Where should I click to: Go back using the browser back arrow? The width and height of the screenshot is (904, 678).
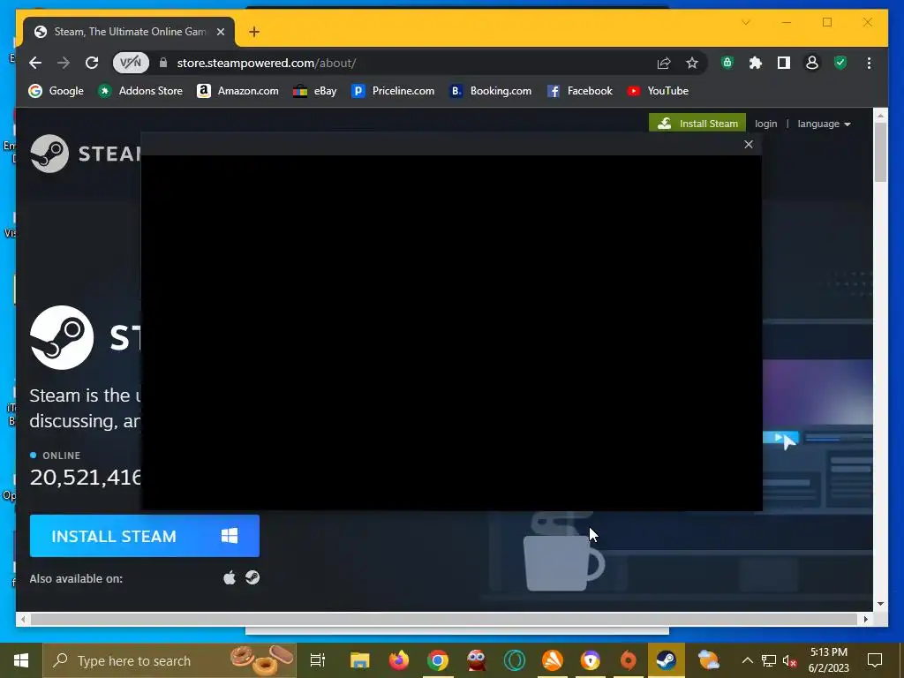point(35,63)
